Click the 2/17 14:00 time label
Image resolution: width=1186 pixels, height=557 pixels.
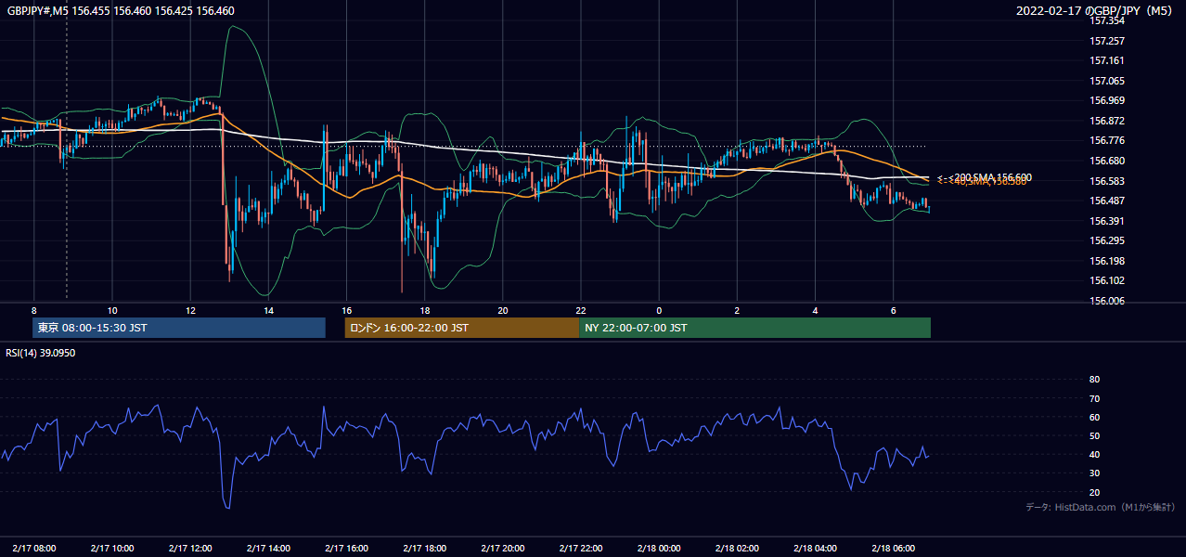[268, 549]
